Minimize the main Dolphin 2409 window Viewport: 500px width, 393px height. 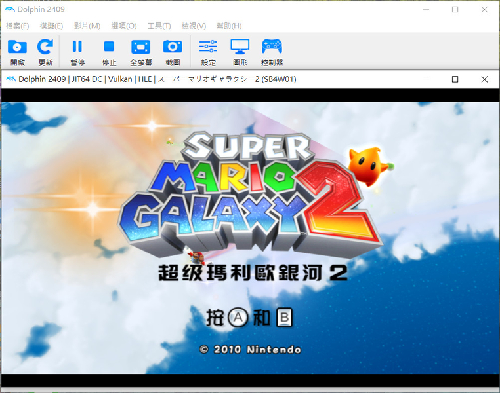click(x=426, y=10)
